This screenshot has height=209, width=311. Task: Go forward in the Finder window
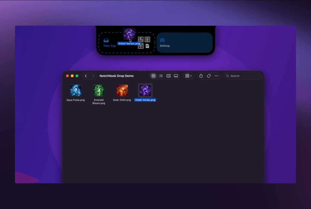click(93, 76)
